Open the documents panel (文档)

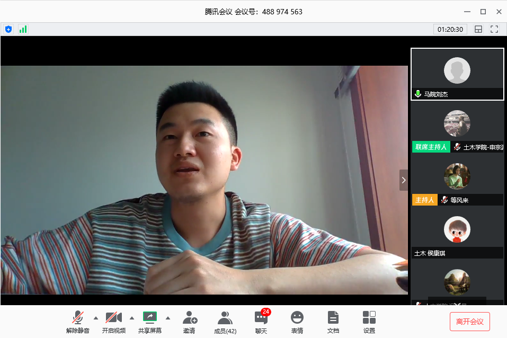pyautogui.click(x=333, y=322)
